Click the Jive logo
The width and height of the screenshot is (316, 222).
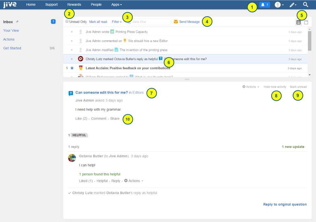10,5
